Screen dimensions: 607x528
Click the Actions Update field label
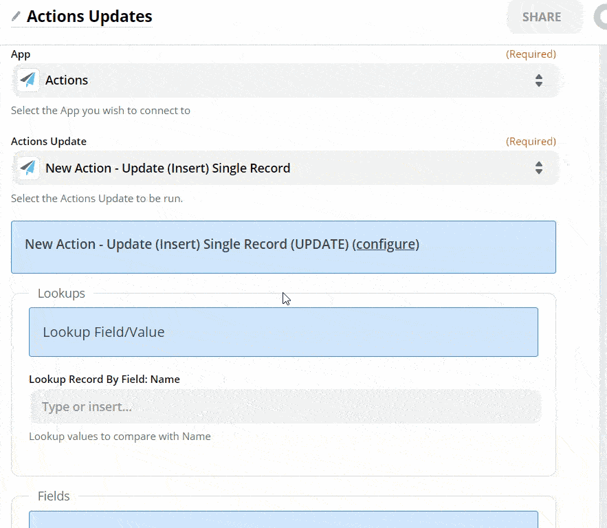[49, 142]
